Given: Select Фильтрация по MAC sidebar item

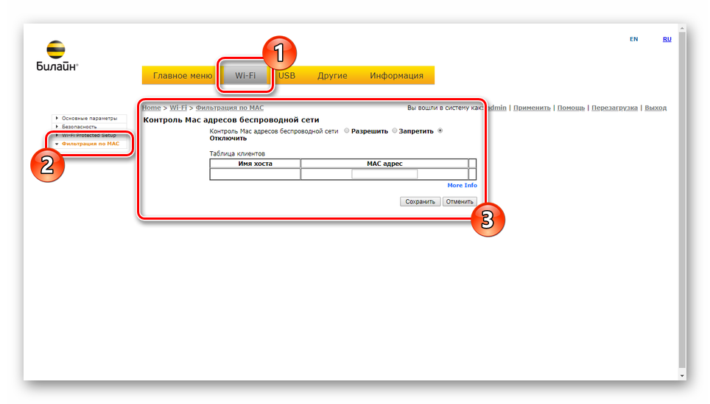Looking at the screenshot, I should (90, 144).
